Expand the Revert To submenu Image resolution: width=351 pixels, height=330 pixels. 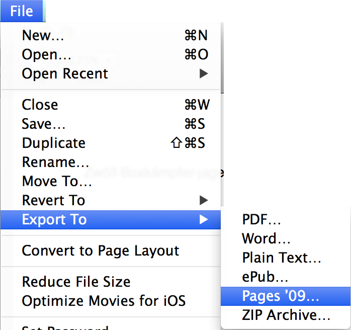pyautogui.click(x=54, y=200)
